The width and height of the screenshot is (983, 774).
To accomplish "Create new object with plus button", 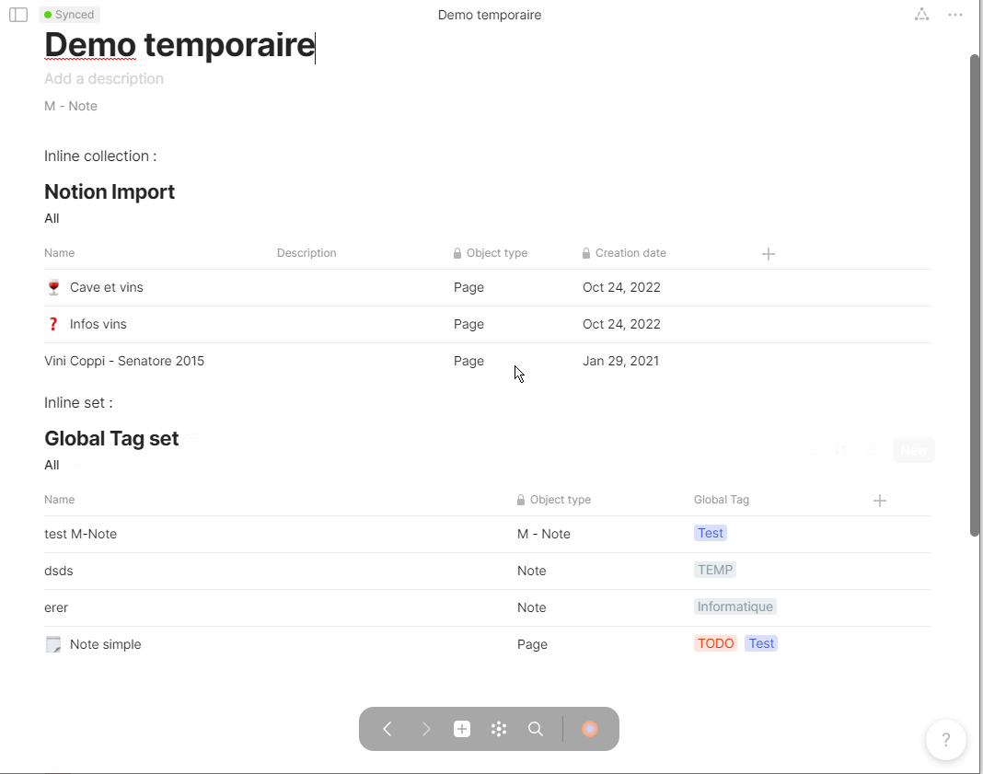I will tap(462, 729).
